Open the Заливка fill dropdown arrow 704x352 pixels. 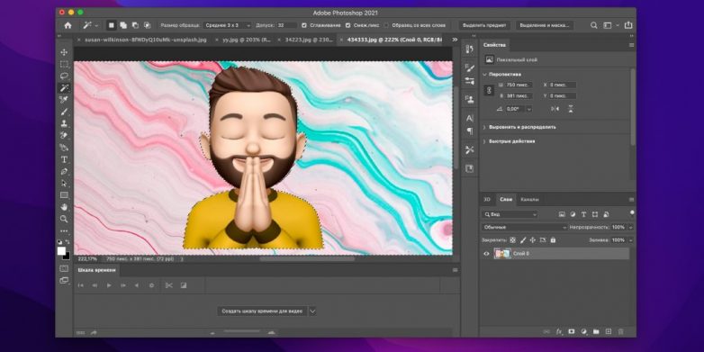[x=630, y=240]
